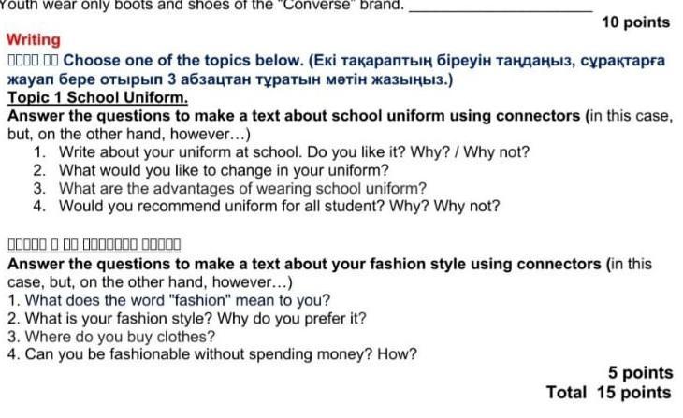Click the 5 points label
This screenshot has height=418, width=683.
coord(640,372)
